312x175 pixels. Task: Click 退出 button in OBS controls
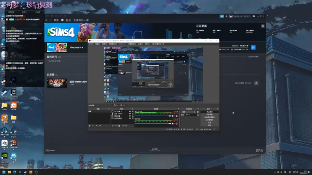(x=209, y=125)
